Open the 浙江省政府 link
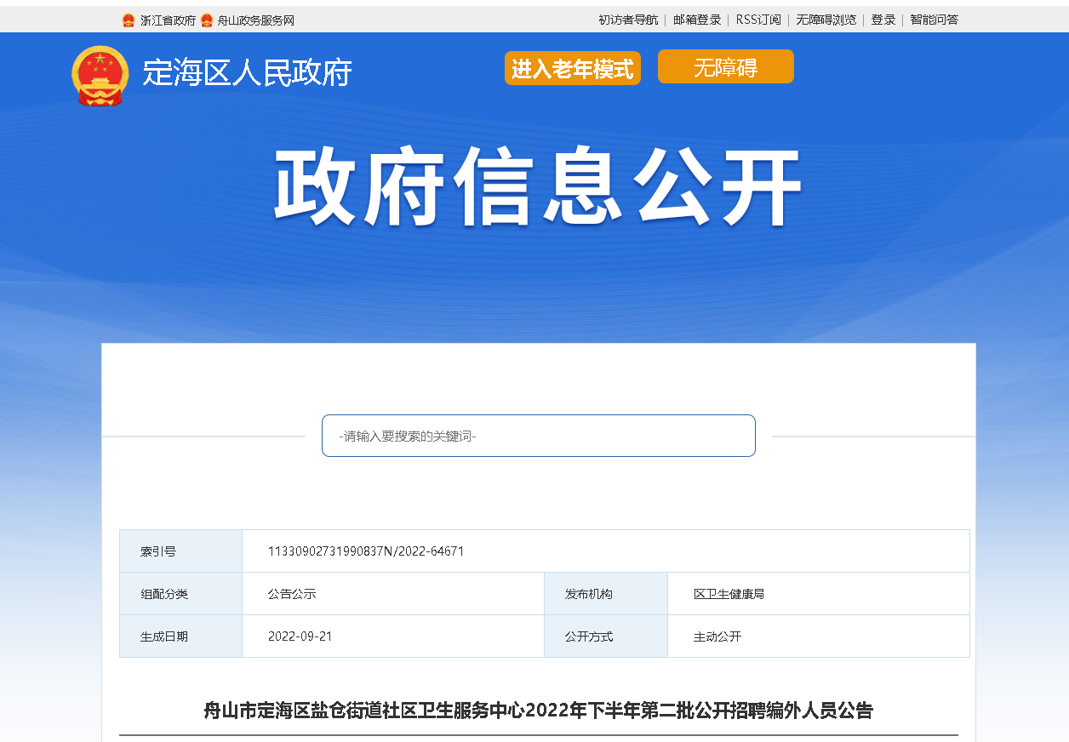 click(x=168, y=20)
